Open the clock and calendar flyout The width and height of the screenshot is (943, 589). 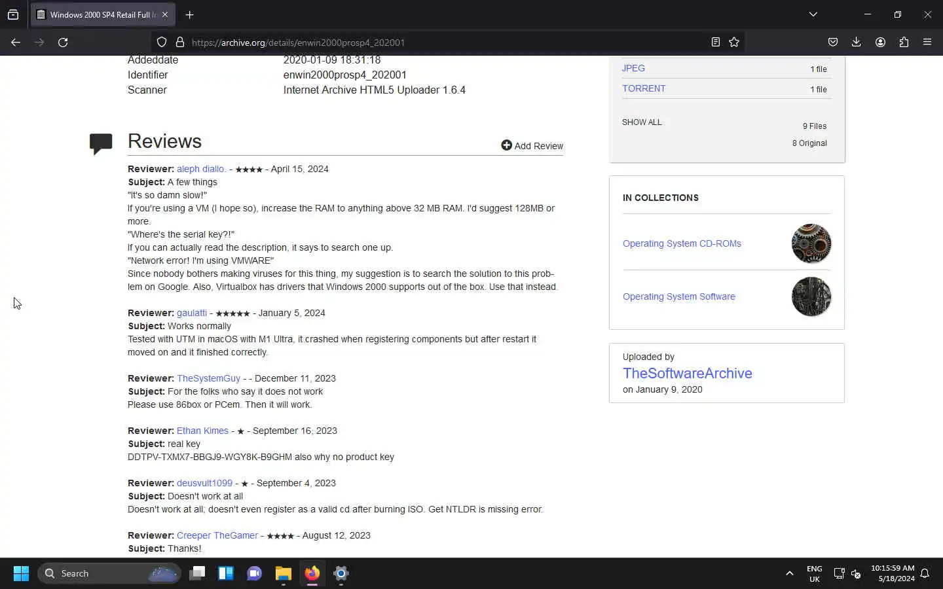pos(893,573)
